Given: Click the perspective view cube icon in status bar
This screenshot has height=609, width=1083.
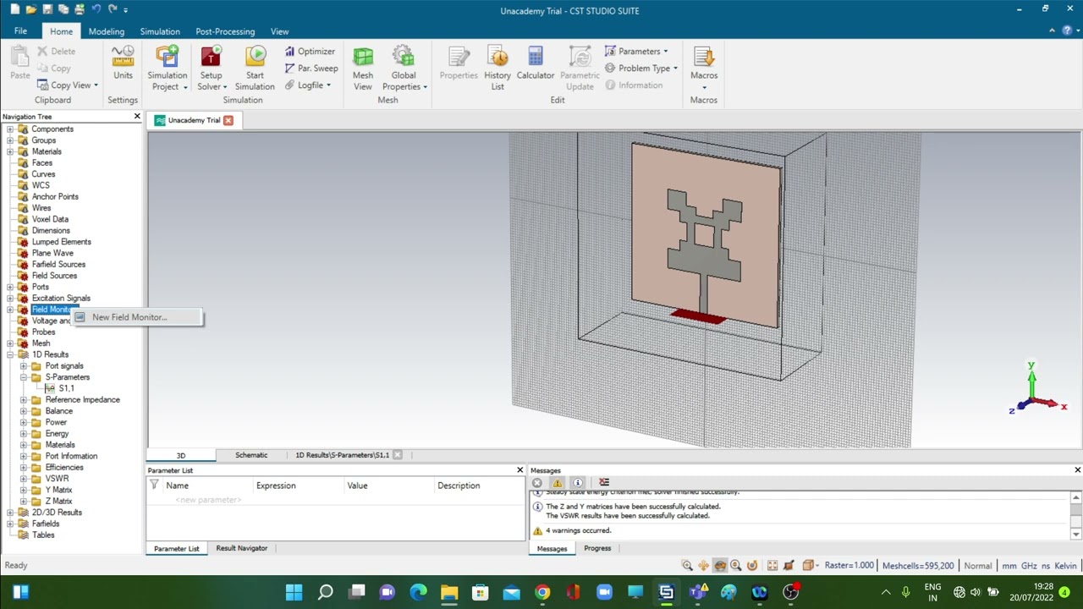Looking at the screenshot, I should (808, 565).
